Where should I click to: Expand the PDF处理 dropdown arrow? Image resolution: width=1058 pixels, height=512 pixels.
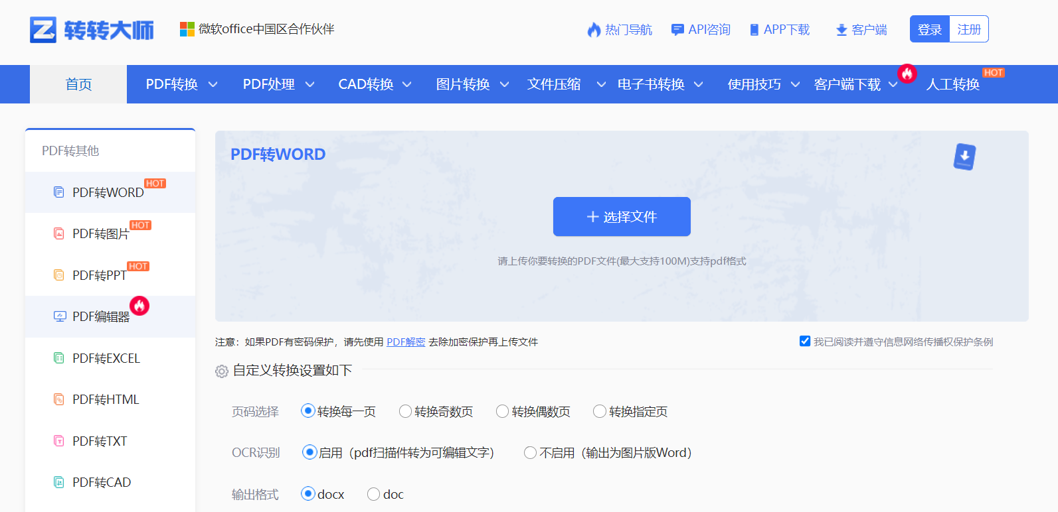click(x=309, y=84)
